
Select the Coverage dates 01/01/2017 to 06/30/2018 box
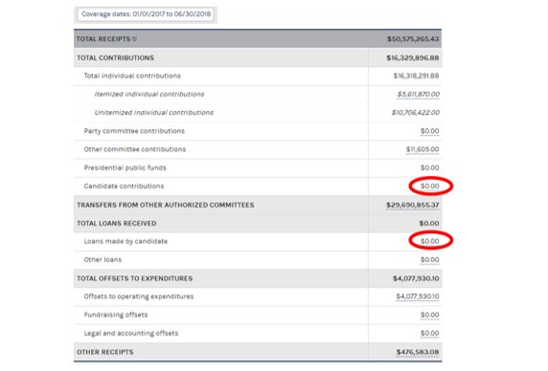click(146, 14)
